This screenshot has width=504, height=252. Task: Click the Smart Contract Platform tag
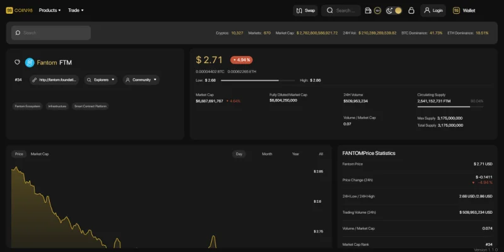point(90,106)
